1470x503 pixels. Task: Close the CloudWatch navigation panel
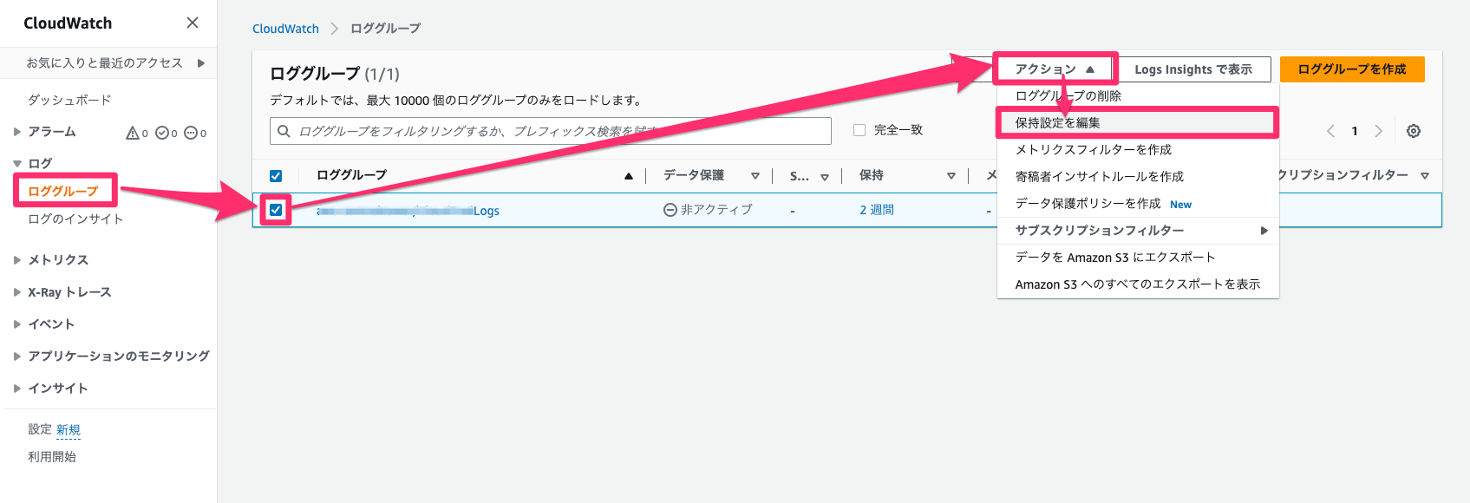coord(193,23)
